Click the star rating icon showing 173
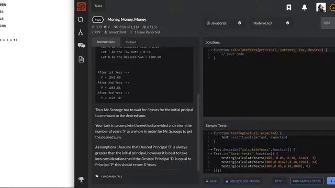 click(93, 27)
